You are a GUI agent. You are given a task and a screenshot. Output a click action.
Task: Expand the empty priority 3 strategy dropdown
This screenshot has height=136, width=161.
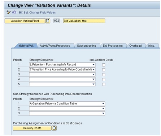click(x=62, y=74)
